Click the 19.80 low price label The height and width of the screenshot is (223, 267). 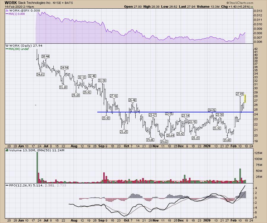point(227,140)
